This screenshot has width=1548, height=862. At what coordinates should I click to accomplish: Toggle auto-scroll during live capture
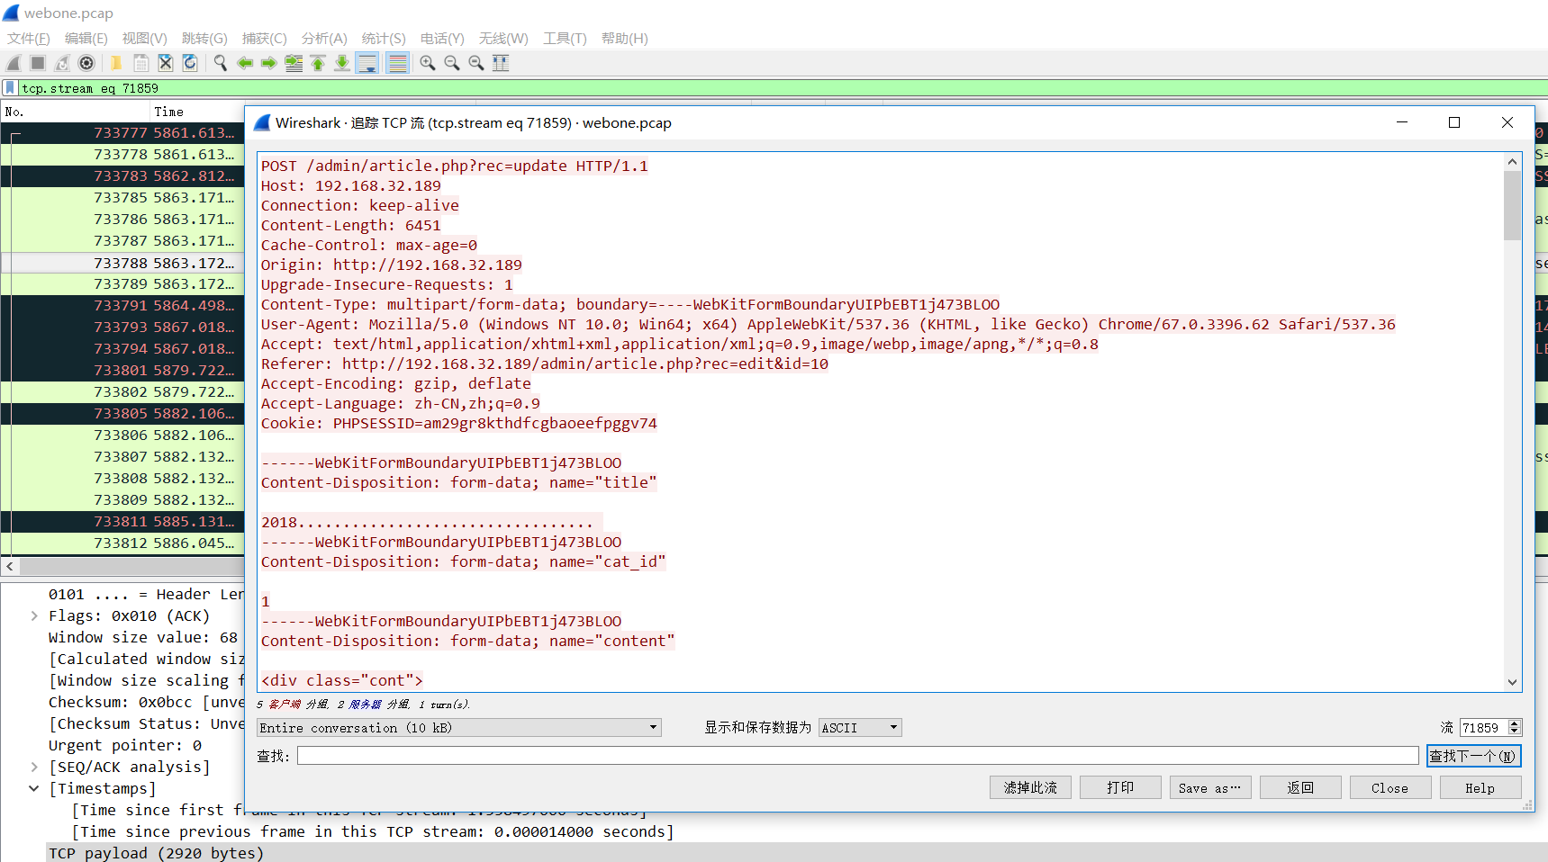[367, 63]
